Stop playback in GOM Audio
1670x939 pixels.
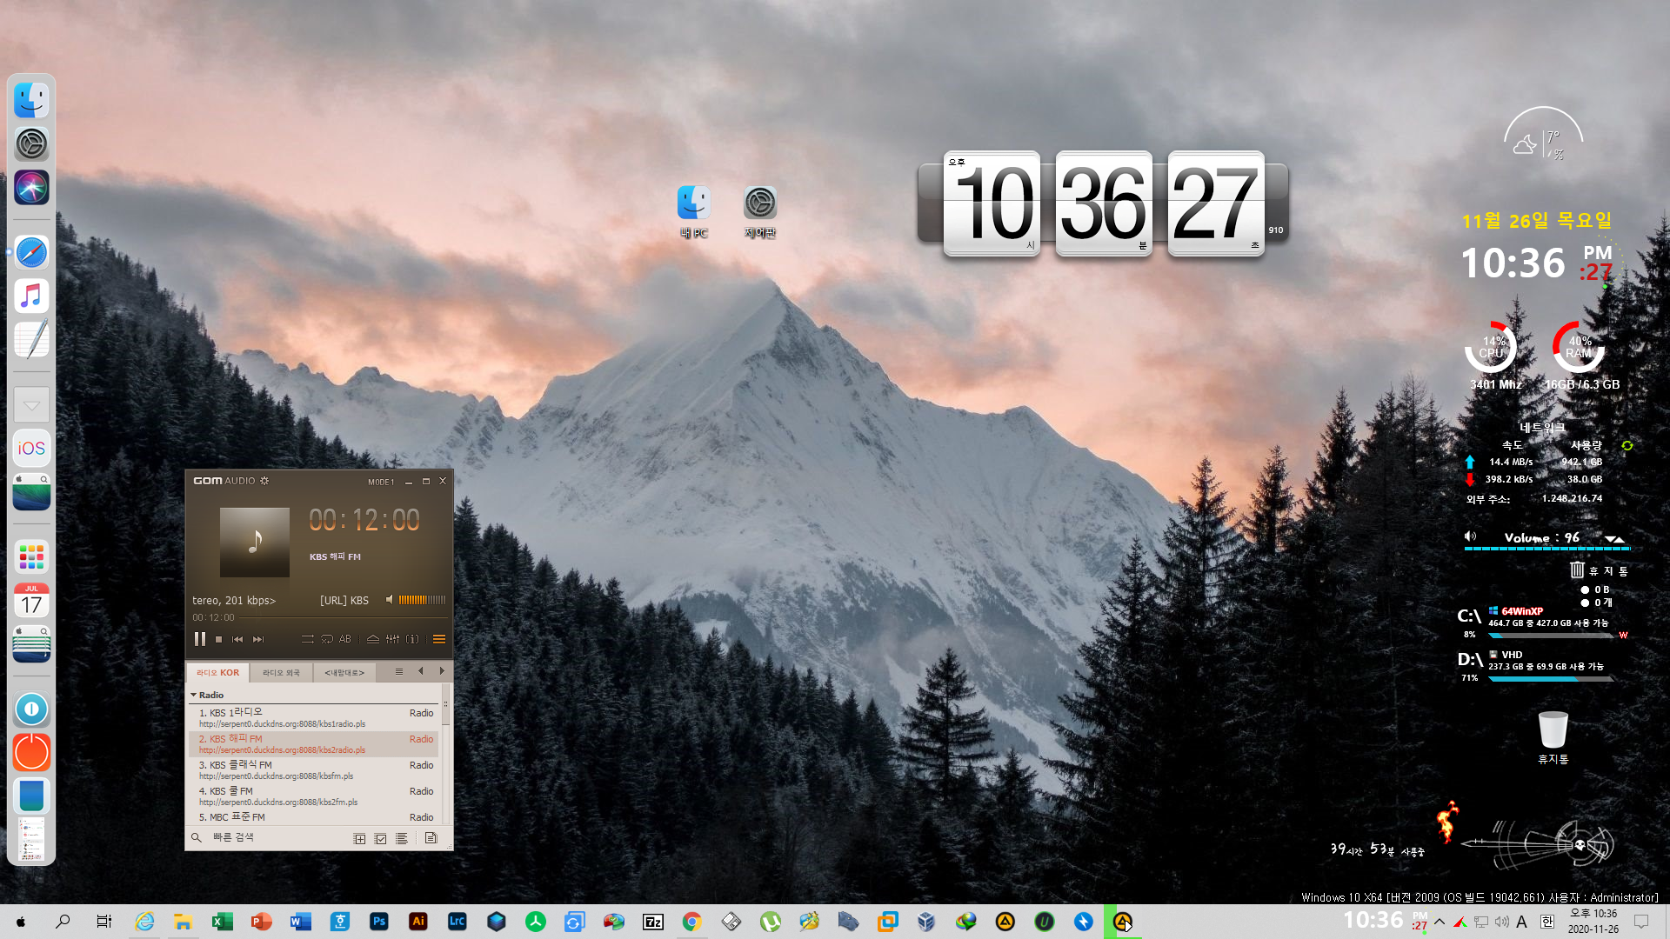click(x=219, y=639)
